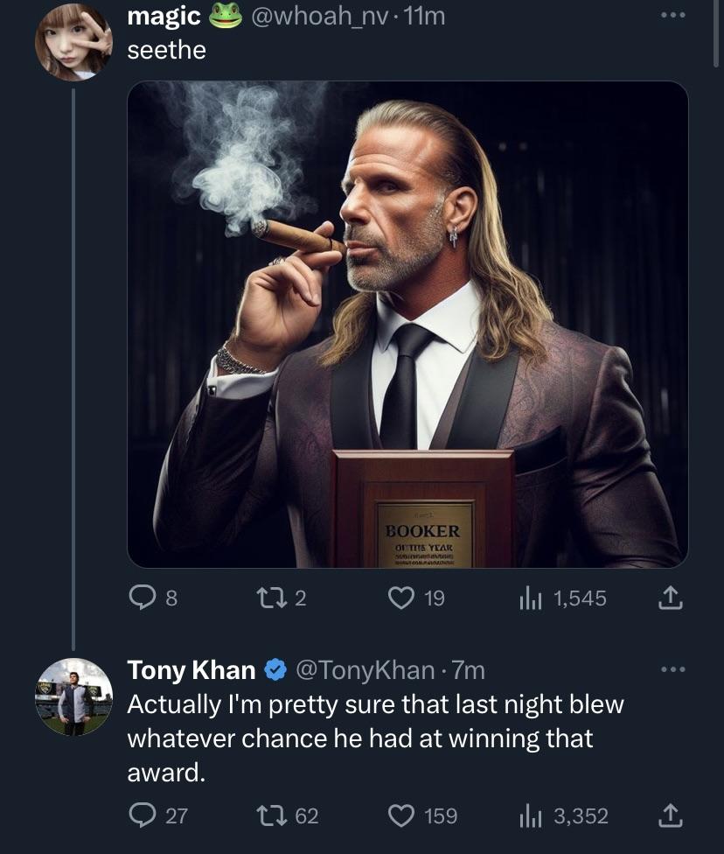Open magic's profile picture avatar

point(73,42)
